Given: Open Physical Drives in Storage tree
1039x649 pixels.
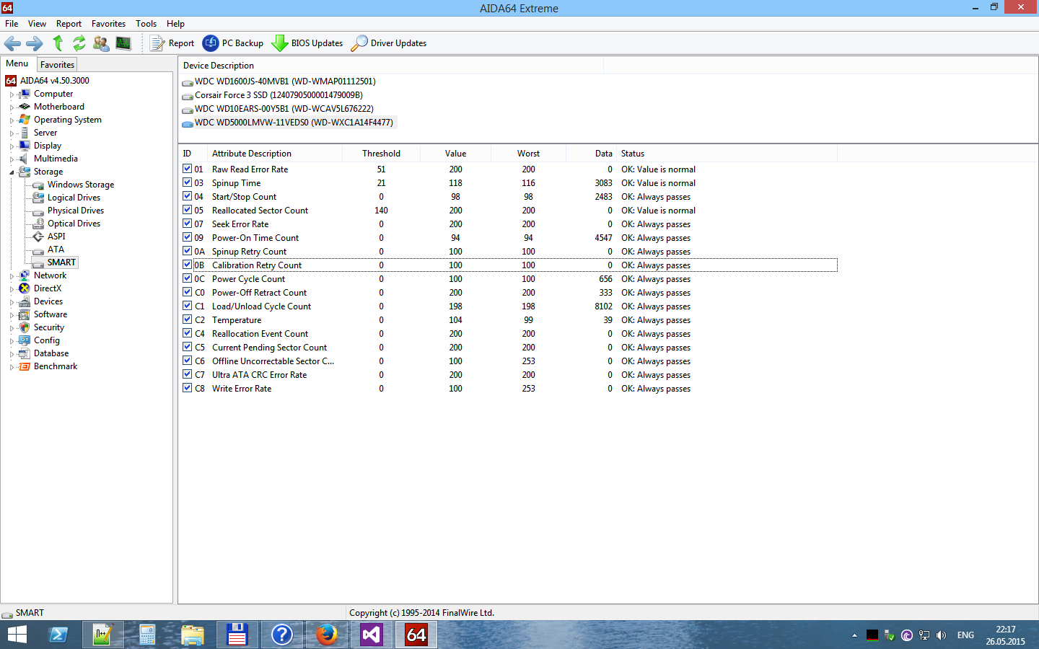Looking at the screenshot, I should coord(75,211).
